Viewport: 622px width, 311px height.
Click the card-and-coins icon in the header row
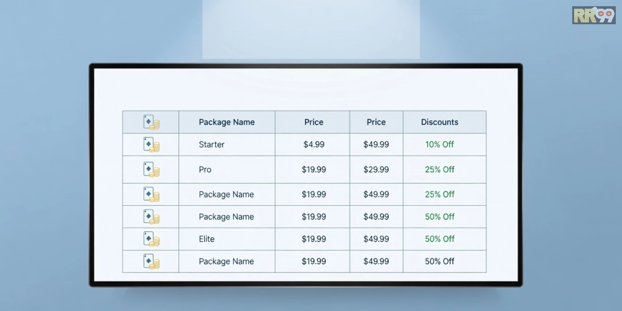click(x=151, y=122)
